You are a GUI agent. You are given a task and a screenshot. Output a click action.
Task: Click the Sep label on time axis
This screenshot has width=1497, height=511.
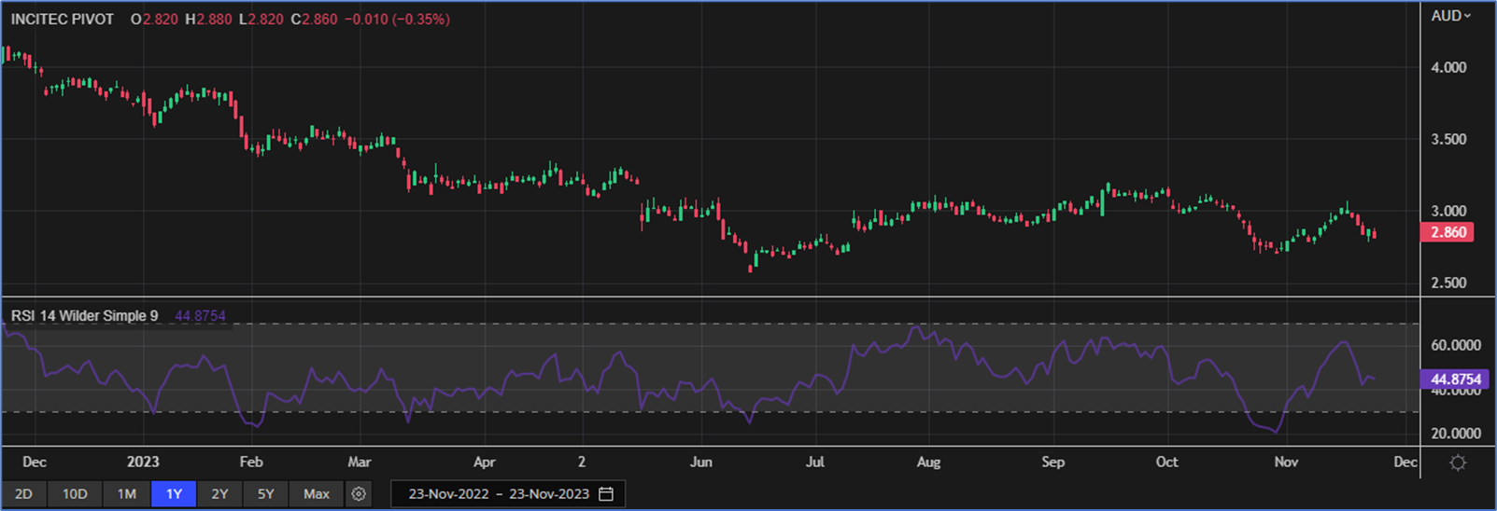[x=1052, y=462]
